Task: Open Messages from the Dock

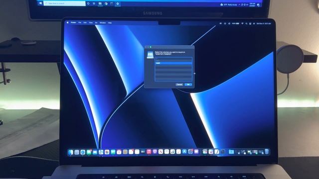Action: click(89, 152)
